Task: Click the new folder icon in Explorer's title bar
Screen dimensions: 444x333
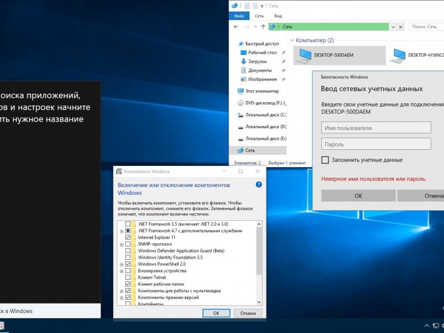Action: [255, 6]
